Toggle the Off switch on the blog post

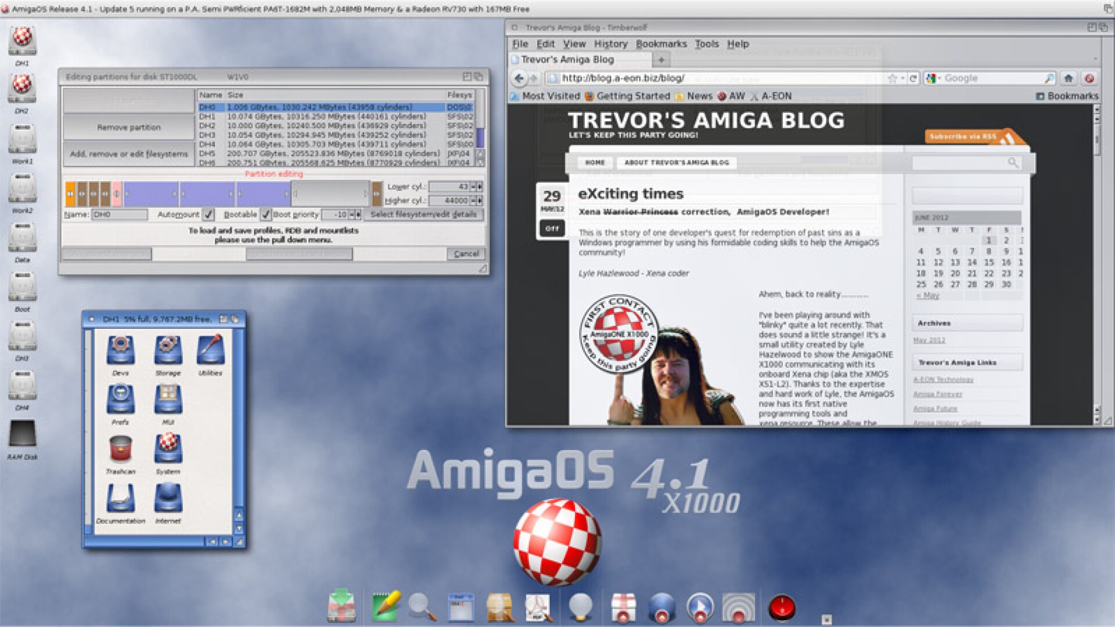(551, 229)
